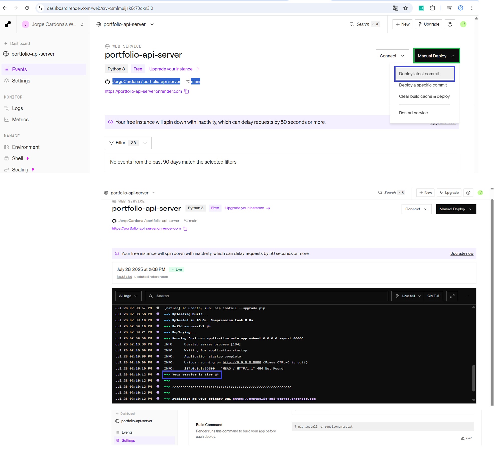Click the Render logo in the header
The image size is (499, 476).
[8, 24]
